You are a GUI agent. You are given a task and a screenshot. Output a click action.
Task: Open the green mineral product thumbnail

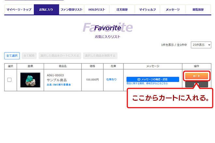(30, 80)
